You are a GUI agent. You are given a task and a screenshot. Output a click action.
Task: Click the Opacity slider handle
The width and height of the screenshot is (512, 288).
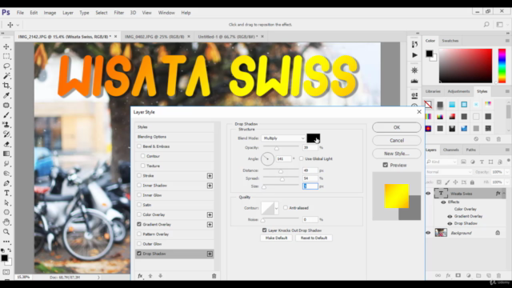point(277,148)
